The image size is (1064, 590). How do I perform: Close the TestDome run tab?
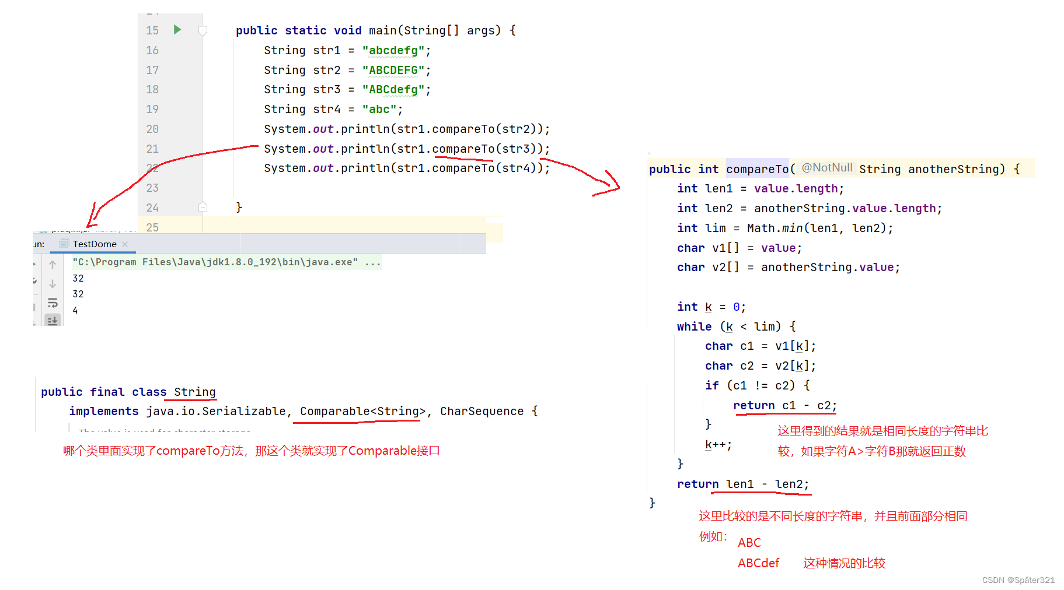pyautogui.click(x=125, y=244)
